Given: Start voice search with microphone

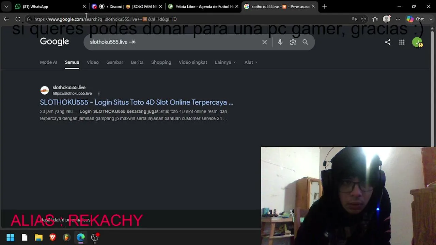Looking at the screenshot, I should click(x=280, y=42).
